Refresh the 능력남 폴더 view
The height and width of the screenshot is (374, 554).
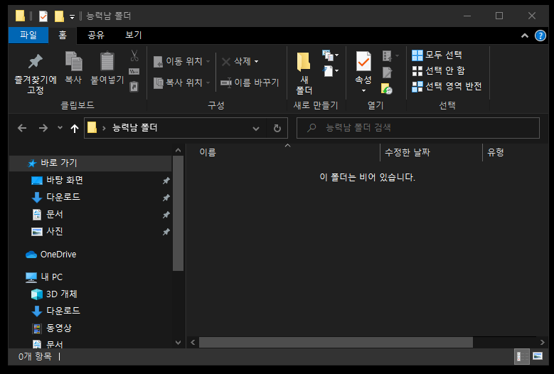277,128
